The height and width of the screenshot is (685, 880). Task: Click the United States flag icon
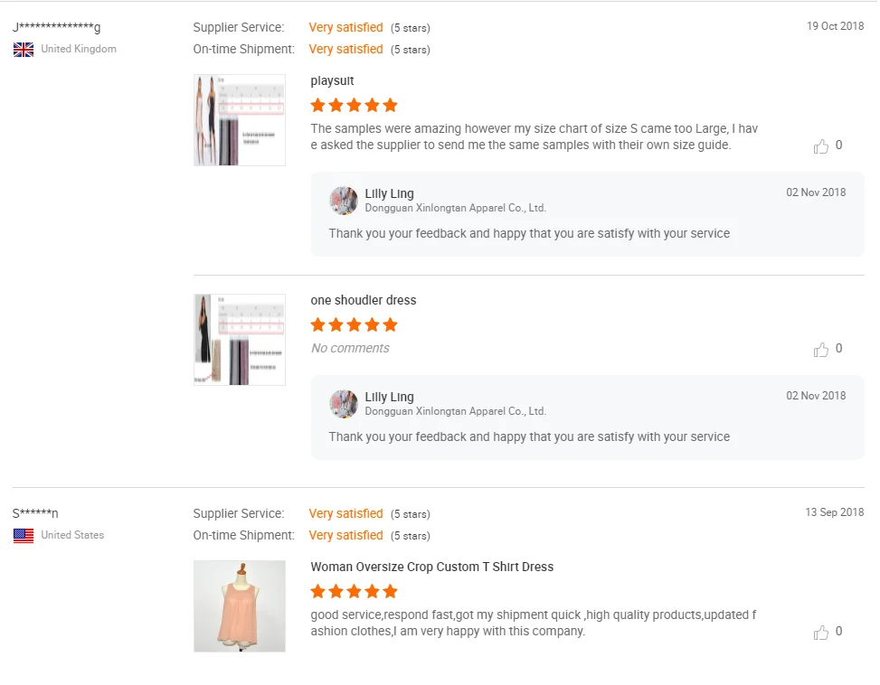(24, 536)
